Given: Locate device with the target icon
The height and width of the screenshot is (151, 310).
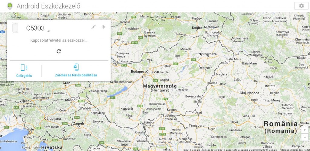Looking at the screenshot, I should 103,27.
